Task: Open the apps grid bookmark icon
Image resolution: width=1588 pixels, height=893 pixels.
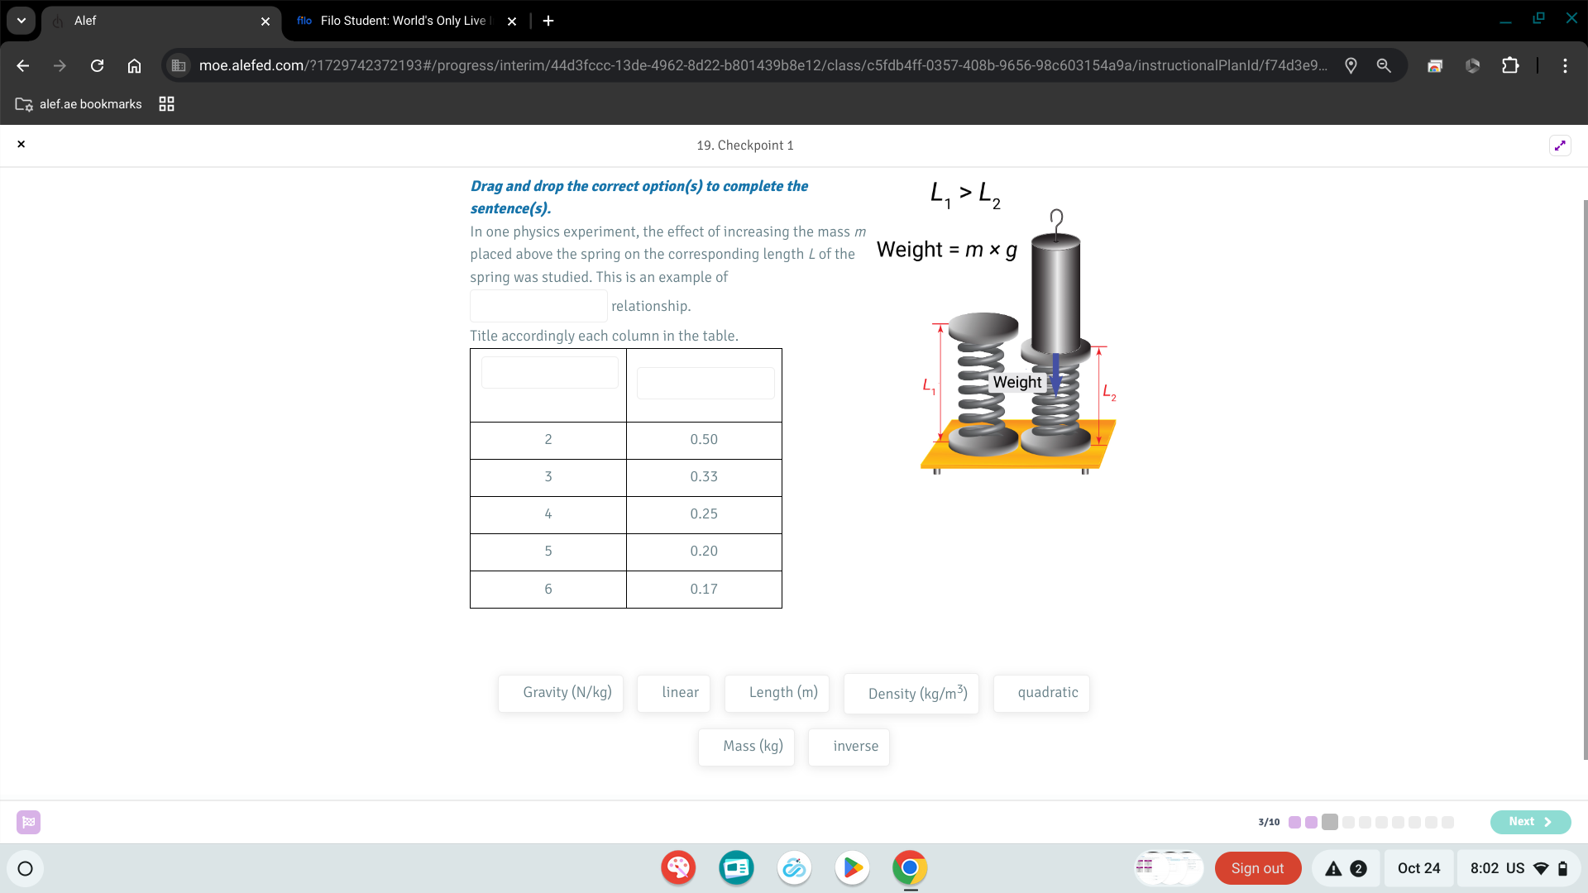Action: [x=166, y=104]
